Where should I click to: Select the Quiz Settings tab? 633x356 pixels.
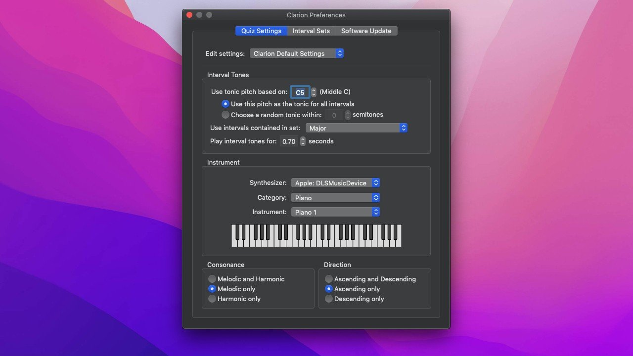(x=261, y=31)
